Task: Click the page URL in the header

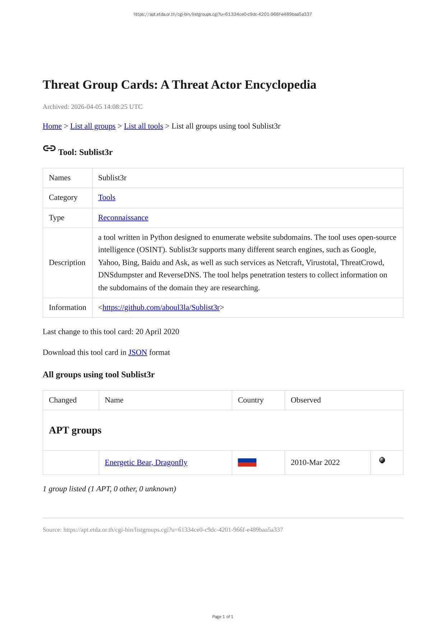Action: coord(223,14)
